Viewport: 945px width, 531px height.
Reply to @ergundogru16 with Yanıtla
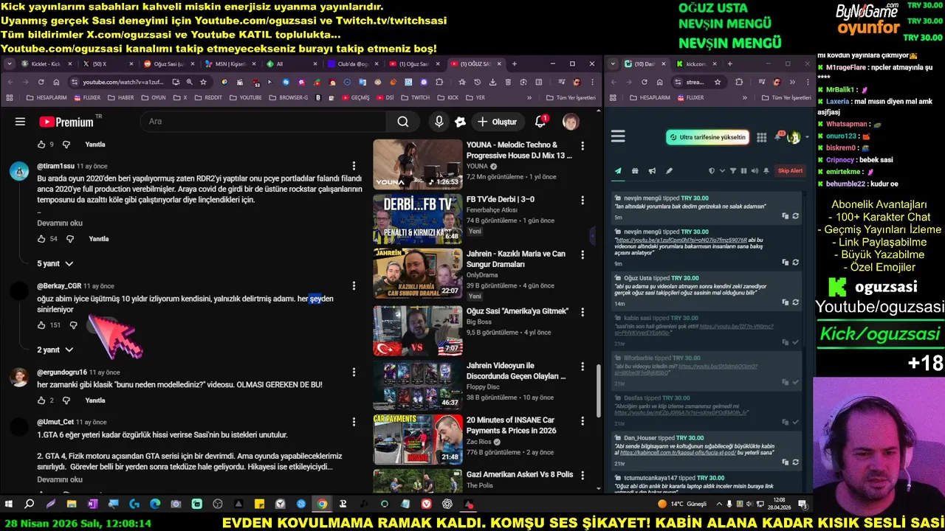pyautogui.click(x=95, y=400)
